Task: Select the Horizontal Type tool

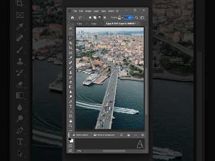Action: tap(70, 106)
